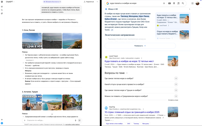Open the middle Sochi pebble beach photo

[52, 41]
